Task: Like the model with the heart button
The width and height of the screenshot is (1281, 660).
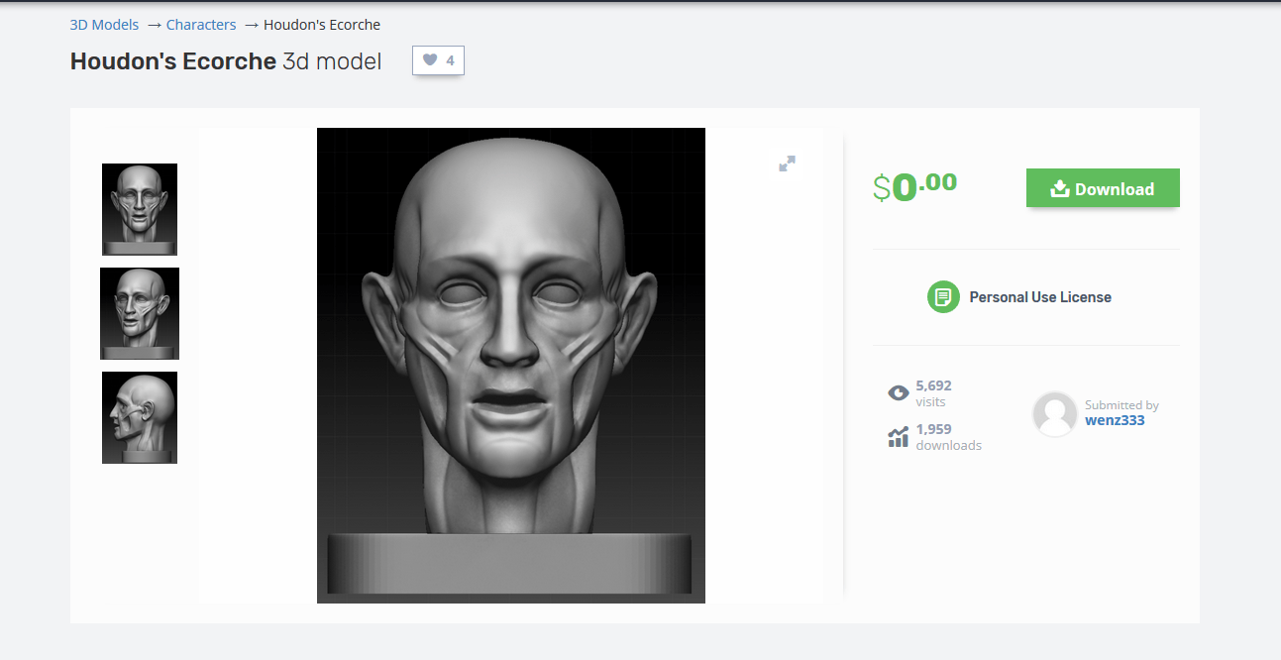Action: 438,60
